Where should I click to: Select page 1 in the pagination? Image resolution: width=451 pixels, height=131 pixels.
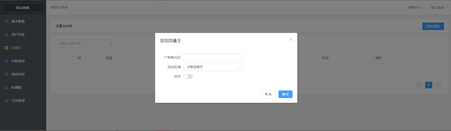(x=429, y=85)
